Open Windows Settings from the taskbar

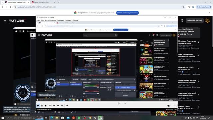(95, 118)
